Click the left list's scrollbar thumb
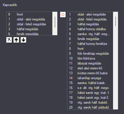 [55, 22]
